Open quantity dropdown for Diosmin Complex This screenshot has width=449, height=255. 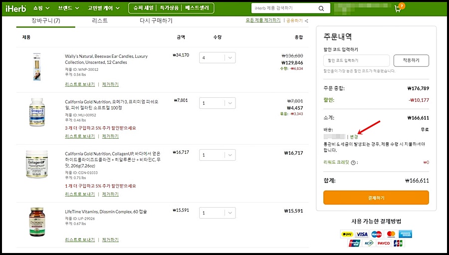click(x=218, y=213)
